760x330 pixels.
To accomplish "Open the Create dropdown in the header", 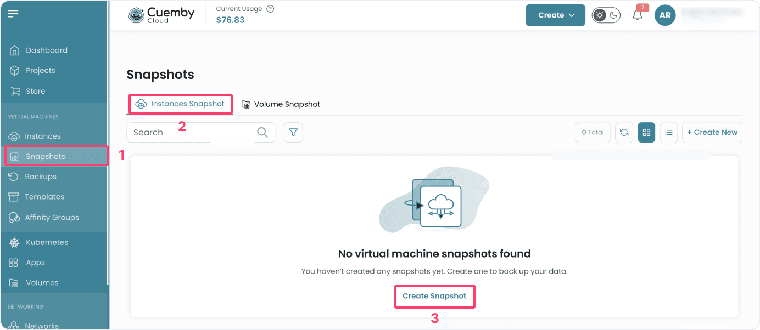I will click(x=555, y=15).
